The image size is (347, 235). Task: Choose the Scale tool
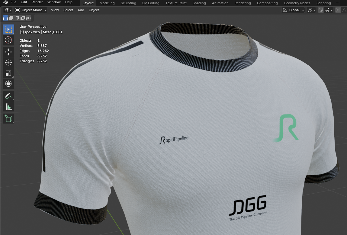[x=8, y=73]
